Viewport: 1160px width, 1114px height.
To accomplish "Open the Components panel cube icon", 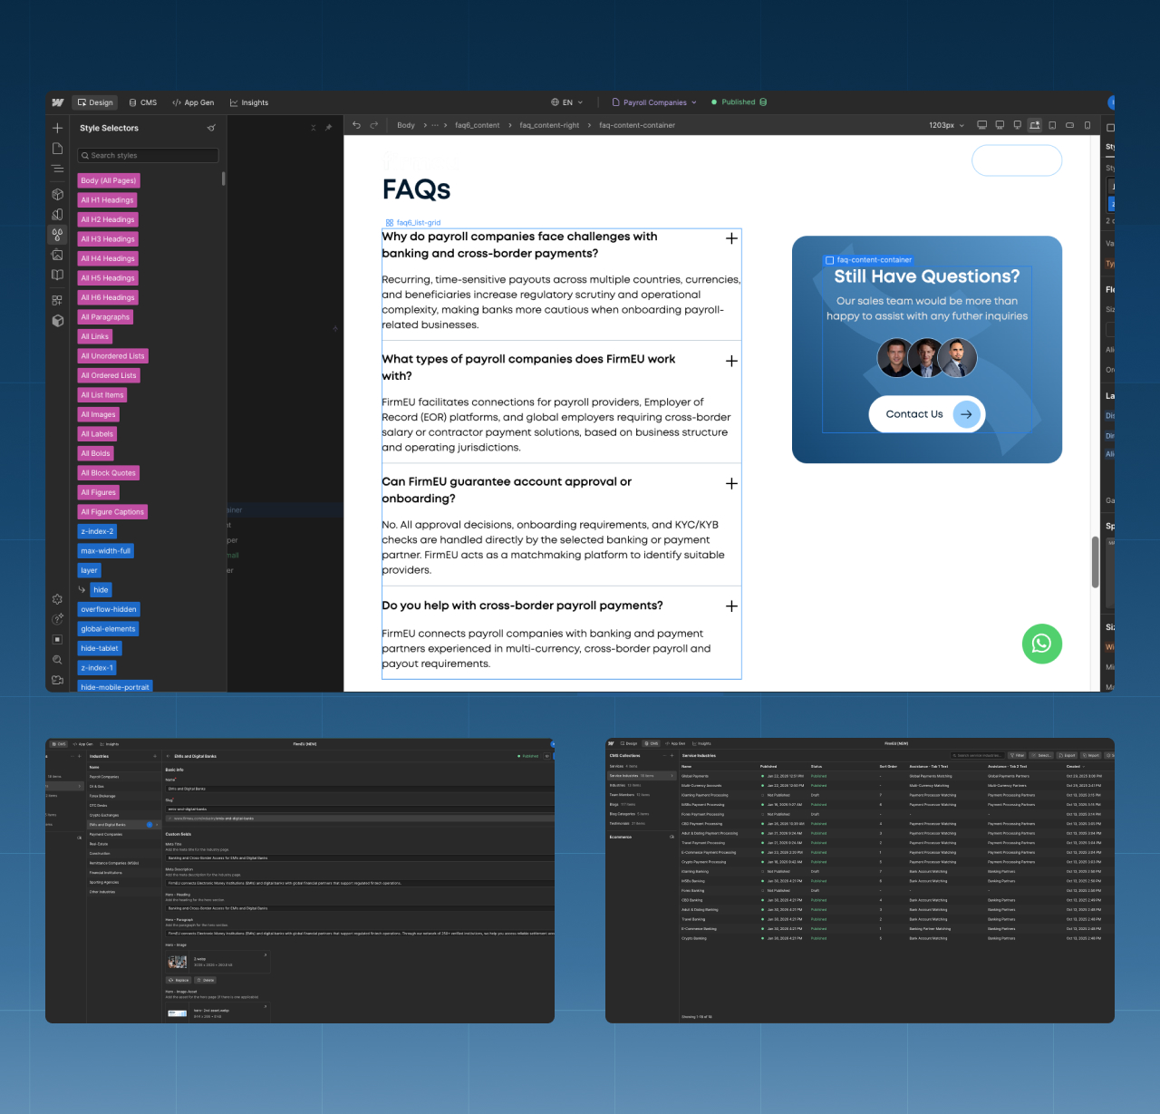I will pos(57,194).
